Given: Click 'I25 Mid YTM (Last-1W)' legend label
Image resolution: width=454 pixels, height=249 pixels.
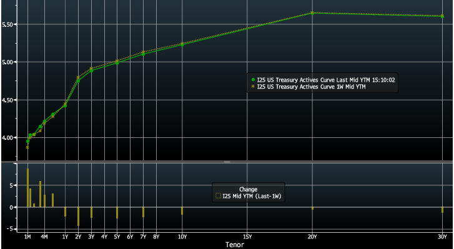Looking at the screenshot, I should pos(252,197).
